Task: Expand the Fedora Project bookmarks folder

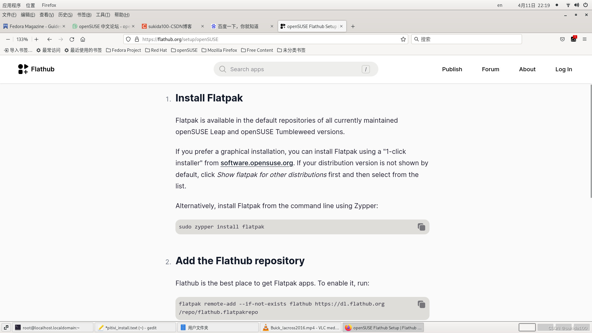Action: click(x=123, y=50)
